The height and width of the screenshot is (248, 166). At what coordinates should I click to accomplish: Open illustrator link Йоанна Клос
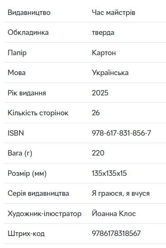[x=114, y=213]
